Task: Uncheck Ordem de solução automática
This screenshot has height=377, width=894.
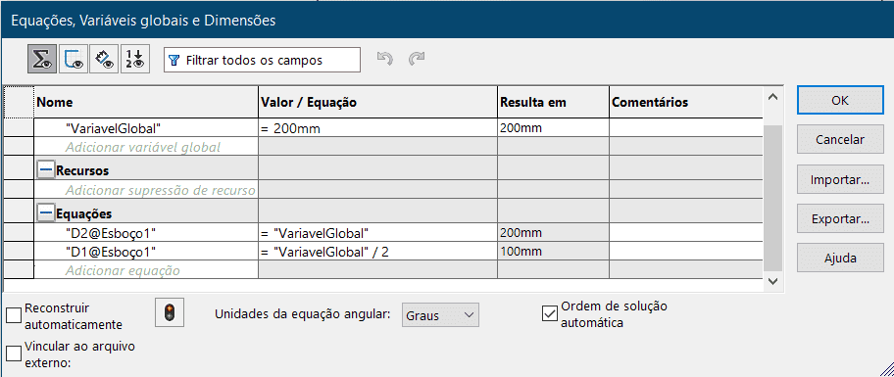Action: 550,313
